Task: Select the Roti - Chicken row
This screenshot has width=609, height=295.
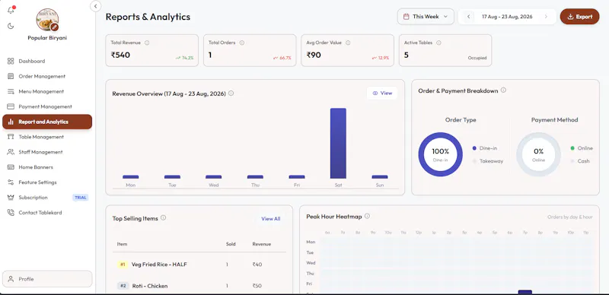Action: tap(199, 286)
